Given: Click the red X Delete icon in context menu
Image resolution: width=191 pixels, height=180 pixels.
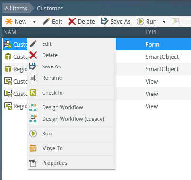Looking at the screenshot, I should (33, 55).
